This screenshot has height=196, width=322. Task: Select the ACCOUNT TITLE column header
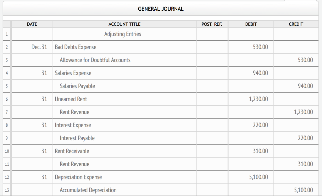124,24
